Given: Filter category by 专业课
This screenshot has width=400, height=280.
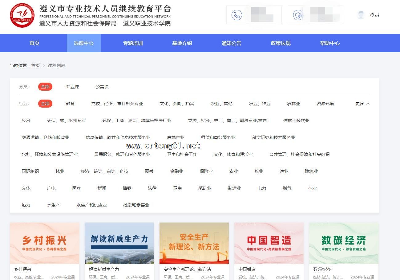Looking at the screenshot, I should [x=72, y=87].
